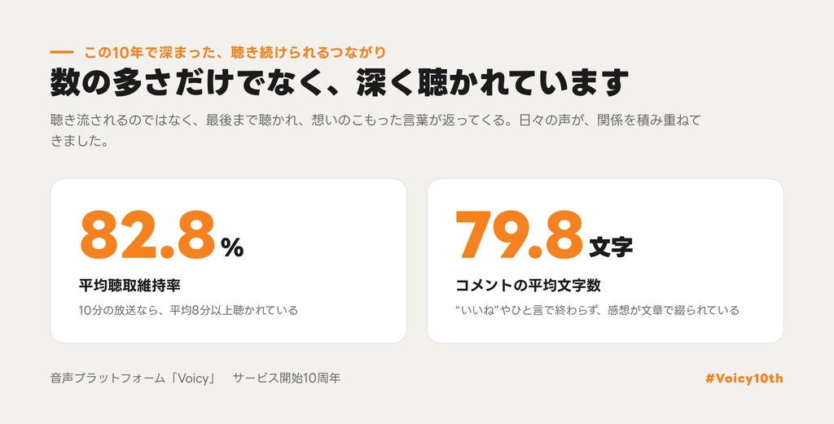Click the text 10分の放送なら description

coord(188,310)
